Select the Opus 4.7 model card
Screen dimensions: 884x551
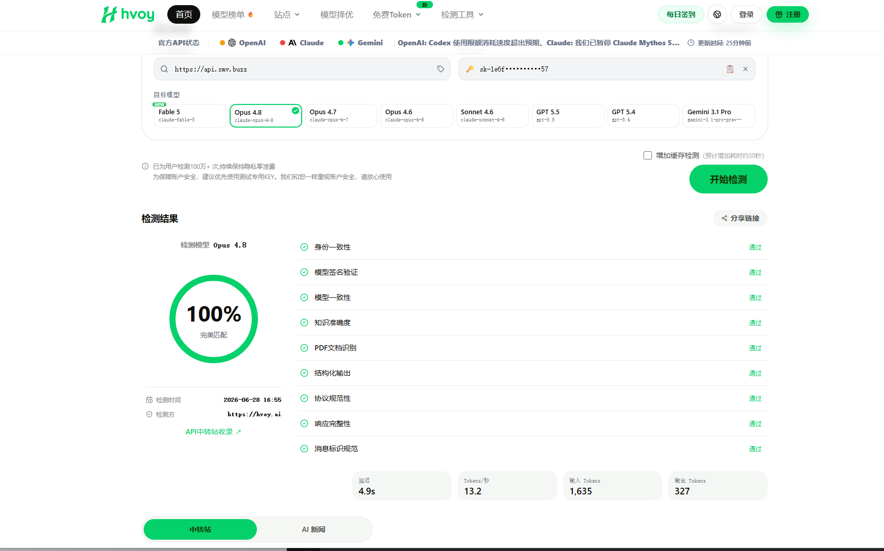(x=341, y=116)
